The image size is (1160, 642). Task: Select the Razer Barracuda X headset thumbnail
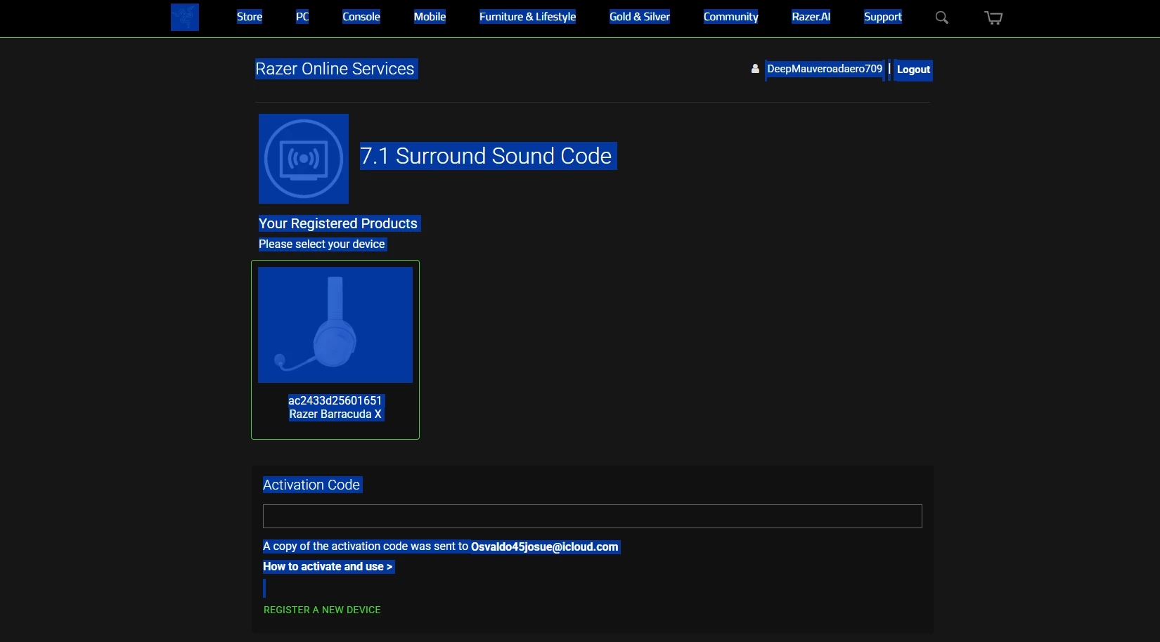[335, 325]
